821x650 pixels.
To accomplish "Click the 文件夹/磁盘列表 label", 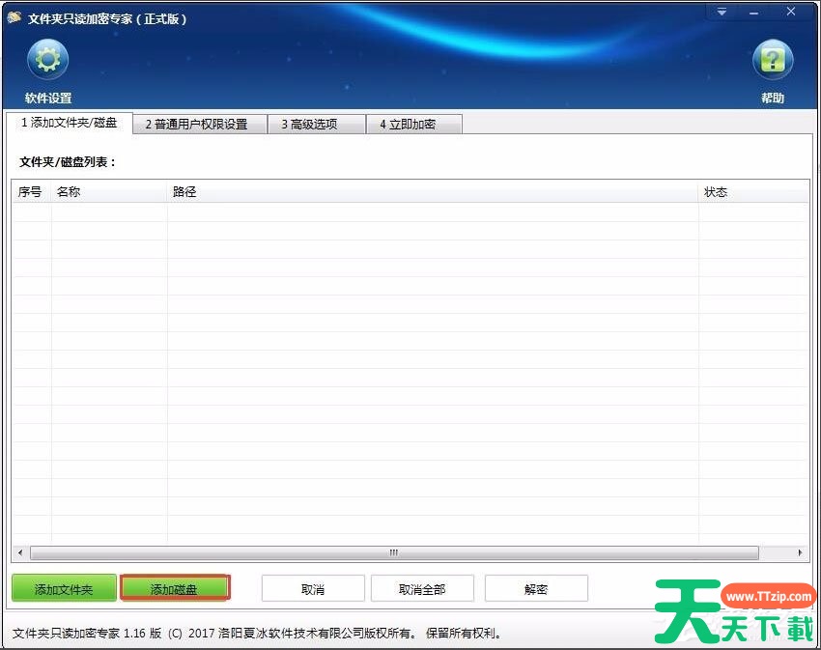I will click(68, 162).
